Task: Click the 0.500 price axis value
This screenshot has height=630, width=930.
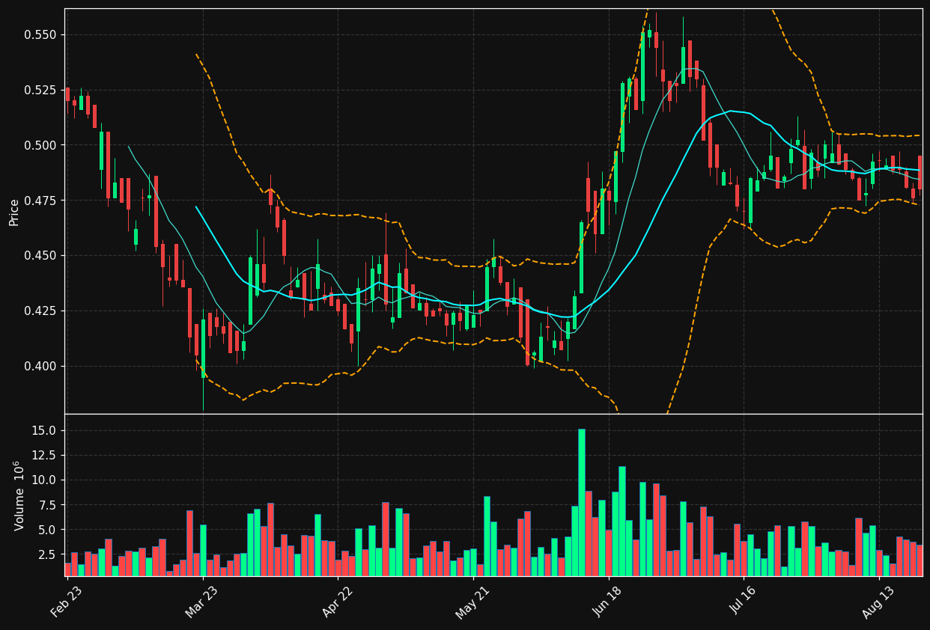Action: [x=40, y=145]
